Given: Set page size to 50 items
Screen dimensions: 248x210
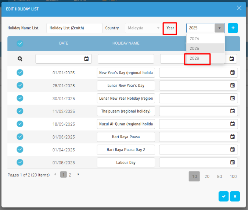Looking at the screenshot, I should (x=219, y=177).
